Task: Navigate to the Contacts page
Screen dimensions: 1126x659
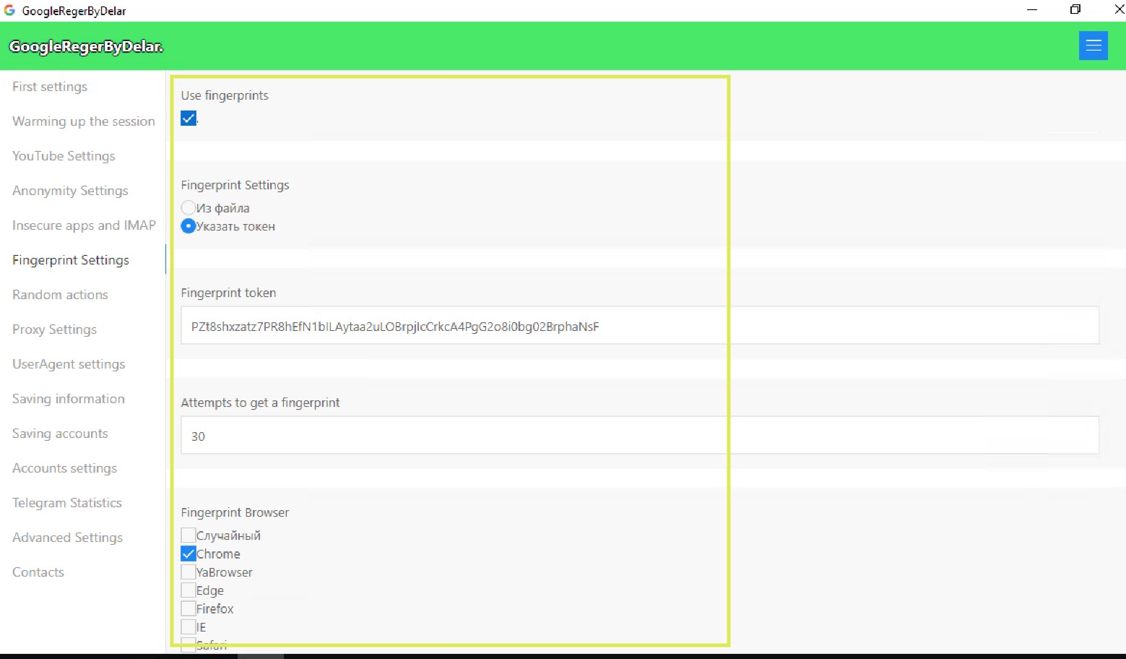Action: pyautogui.click(x=38, y=572)
